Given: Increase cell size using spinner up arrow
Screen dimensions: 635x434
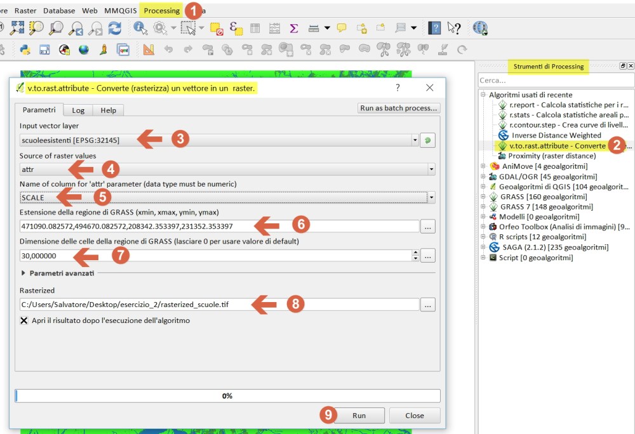Looking at the screenshot, I should [415, 253].
